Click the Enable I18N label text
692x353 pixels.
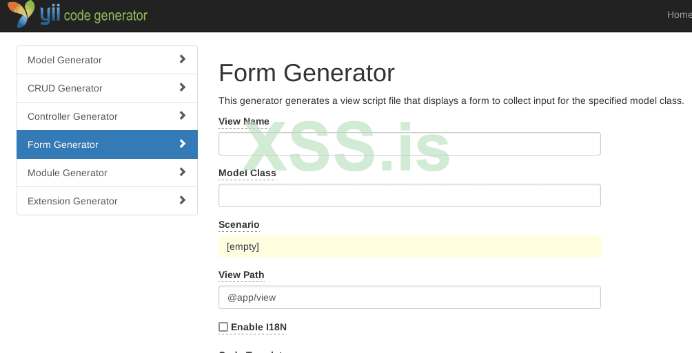[258, 327]
